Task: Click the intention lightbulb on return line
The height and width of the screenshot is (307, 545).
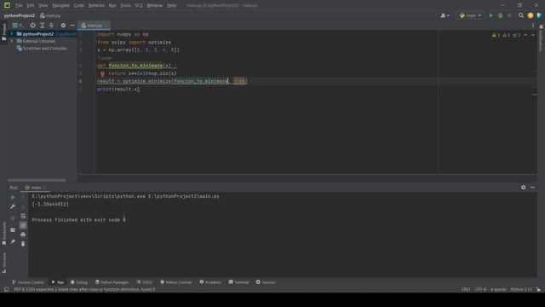Action: tap(102, 74)
